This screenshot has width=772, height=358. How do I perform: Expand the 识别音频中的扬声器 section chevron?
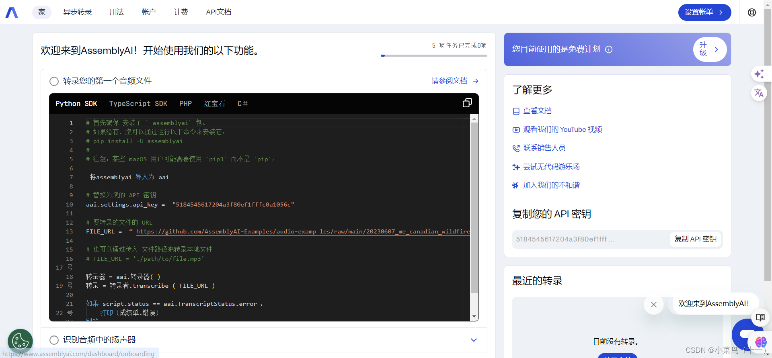click(x=474, y=340)
